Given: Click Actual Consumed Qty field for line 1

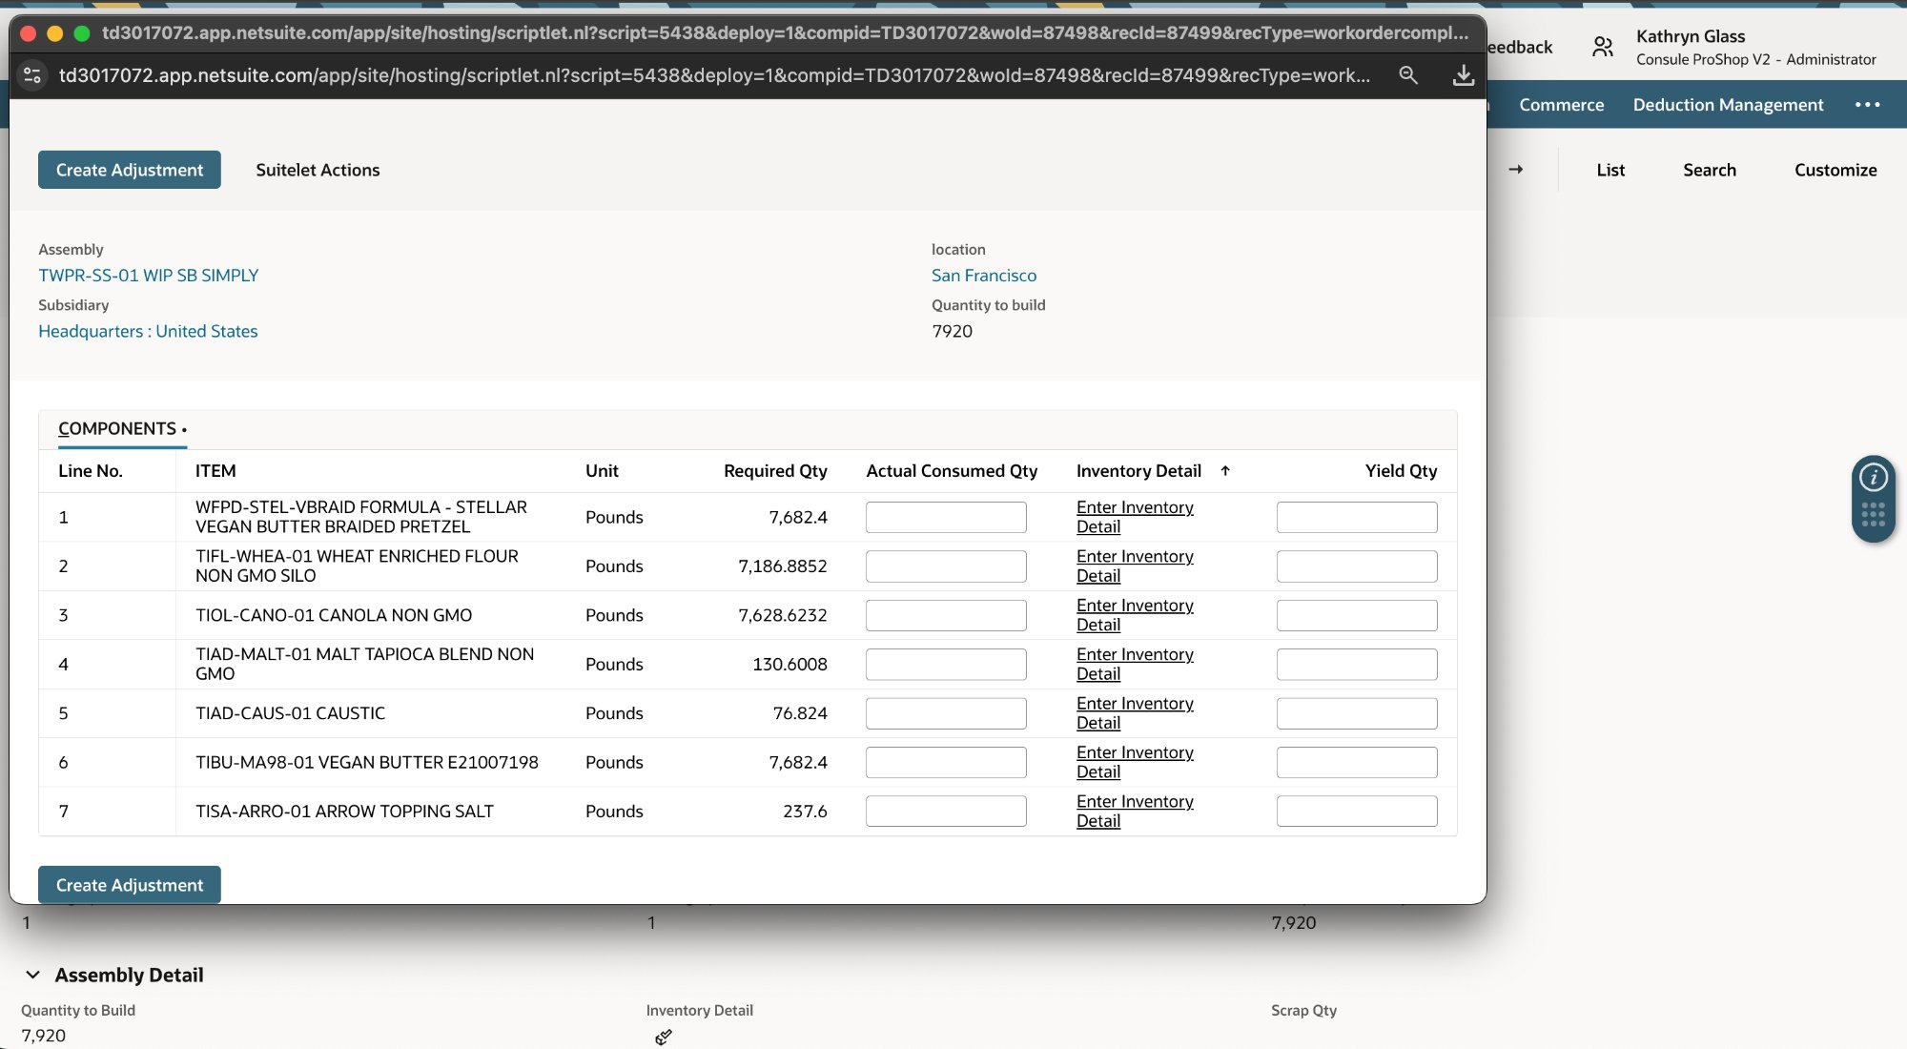Looking at the screenshot, I should [945, 518].
